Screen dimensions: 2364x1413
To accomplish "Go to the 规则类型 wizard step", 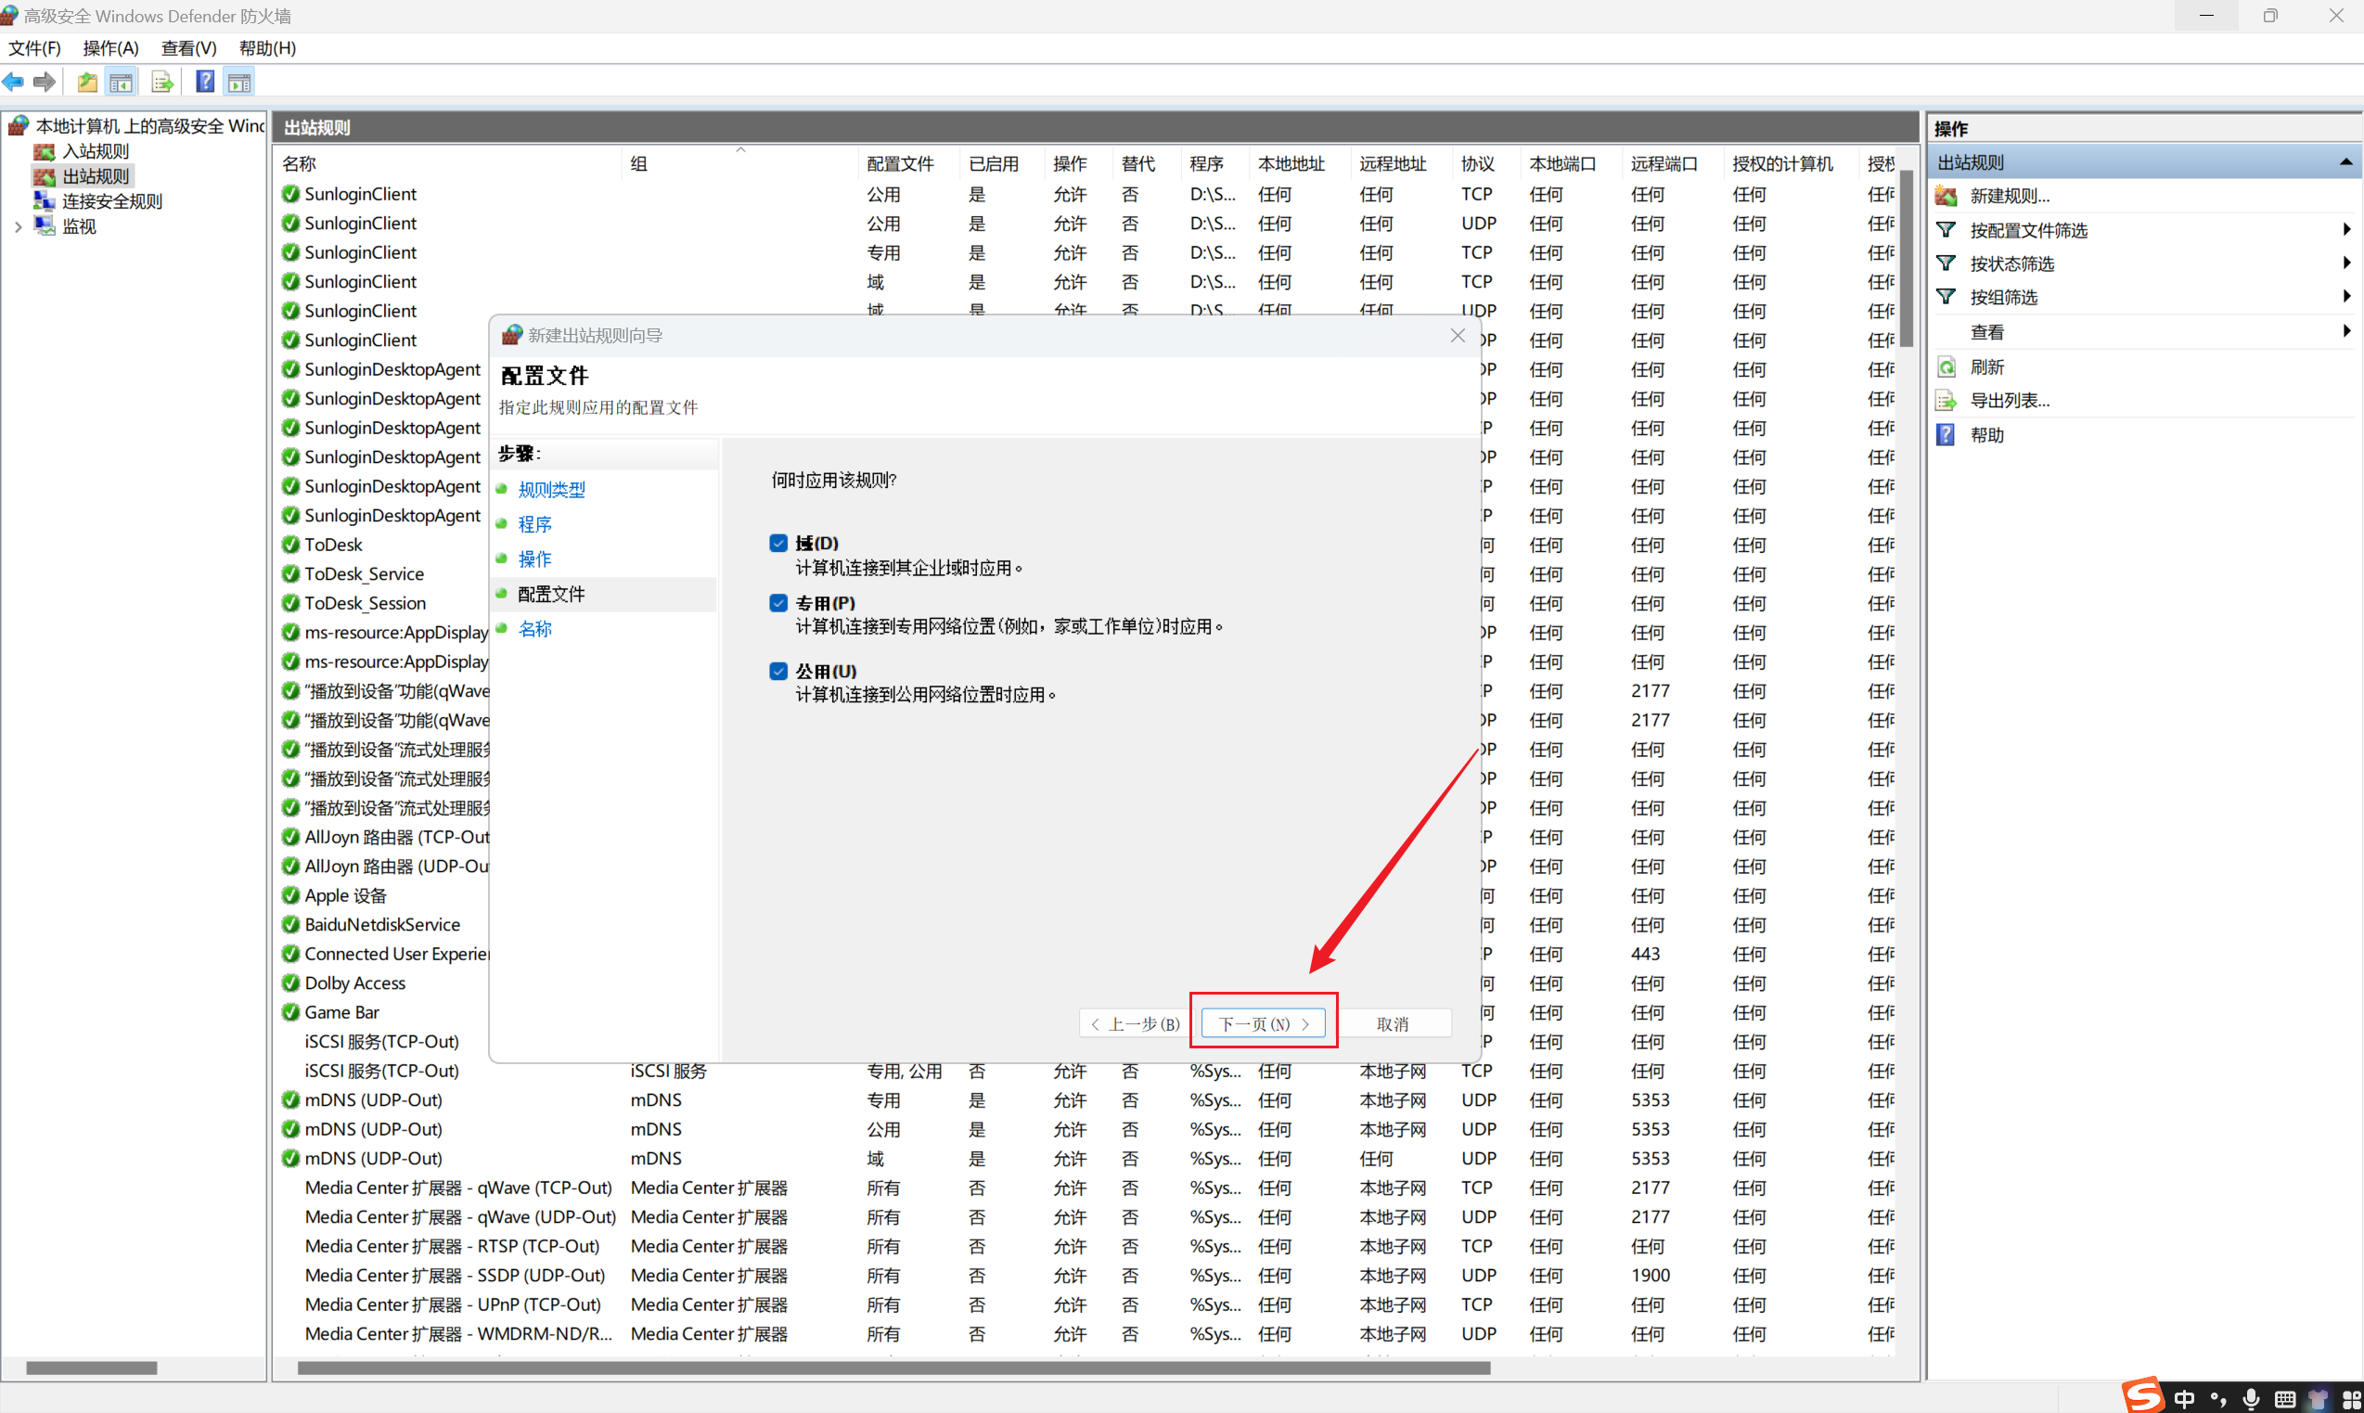I will (551, 490).
